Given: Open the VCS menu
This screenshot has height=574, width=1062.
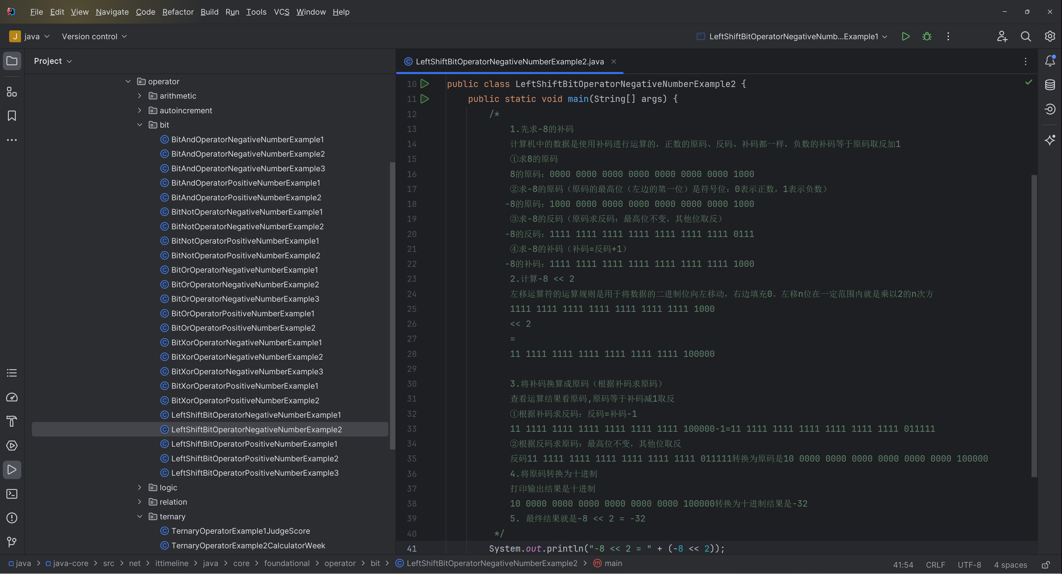Looking at the screenshot, I should [282, 12].
